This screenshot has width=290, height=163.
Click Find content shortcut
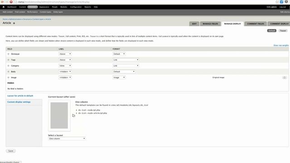pyautogui.click(x=20, y=12)
